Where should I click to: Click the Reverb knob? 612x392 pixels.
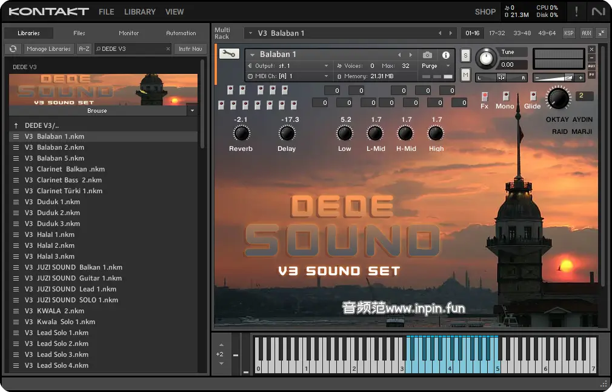coord(241,134)
